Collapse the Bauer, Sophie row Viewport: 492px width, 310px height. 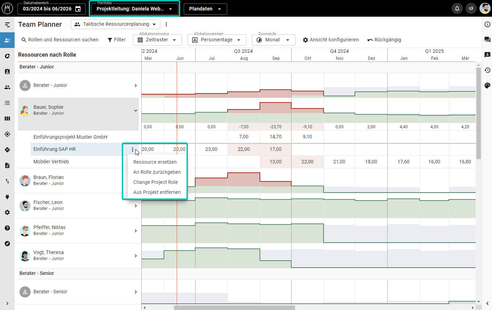tap(136, 111)
